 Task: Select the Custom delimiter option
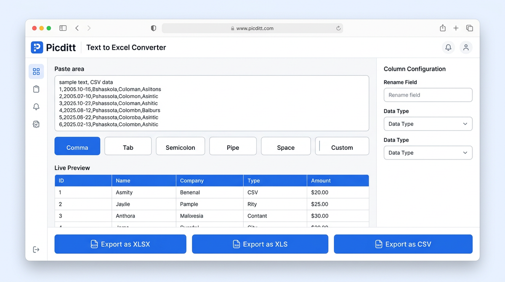pos(342,146)
